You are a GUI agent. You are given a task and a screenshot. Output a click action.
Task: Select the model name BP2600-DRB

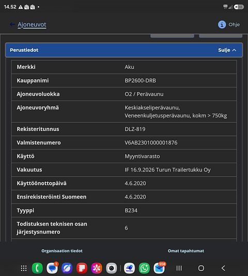click(x=140, y=80)
